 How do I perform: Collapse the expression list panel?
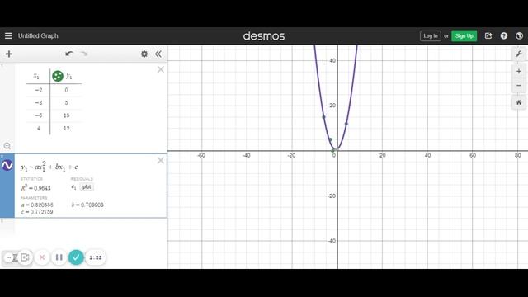point(158,54)
